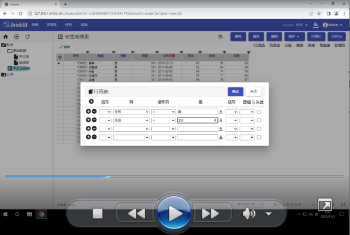Click add-row plus icon in filter header

pos(91,101)
